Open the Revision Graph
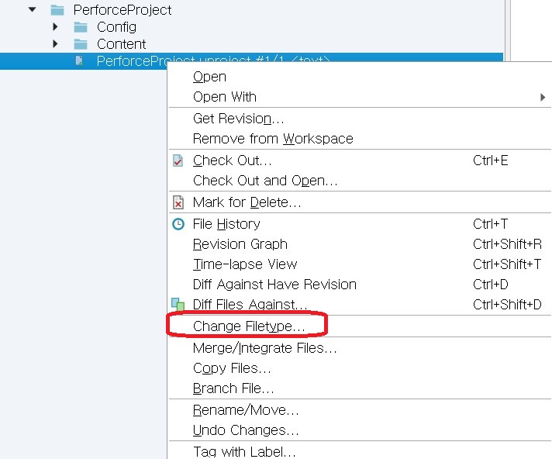The width and height of the screenshot is (552, 459). [x=240, y=244]
